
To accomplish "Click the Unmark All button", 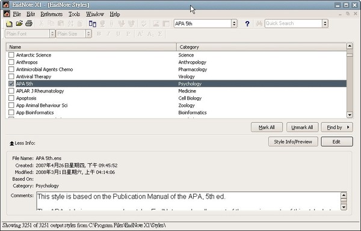I will coord(302,127).
